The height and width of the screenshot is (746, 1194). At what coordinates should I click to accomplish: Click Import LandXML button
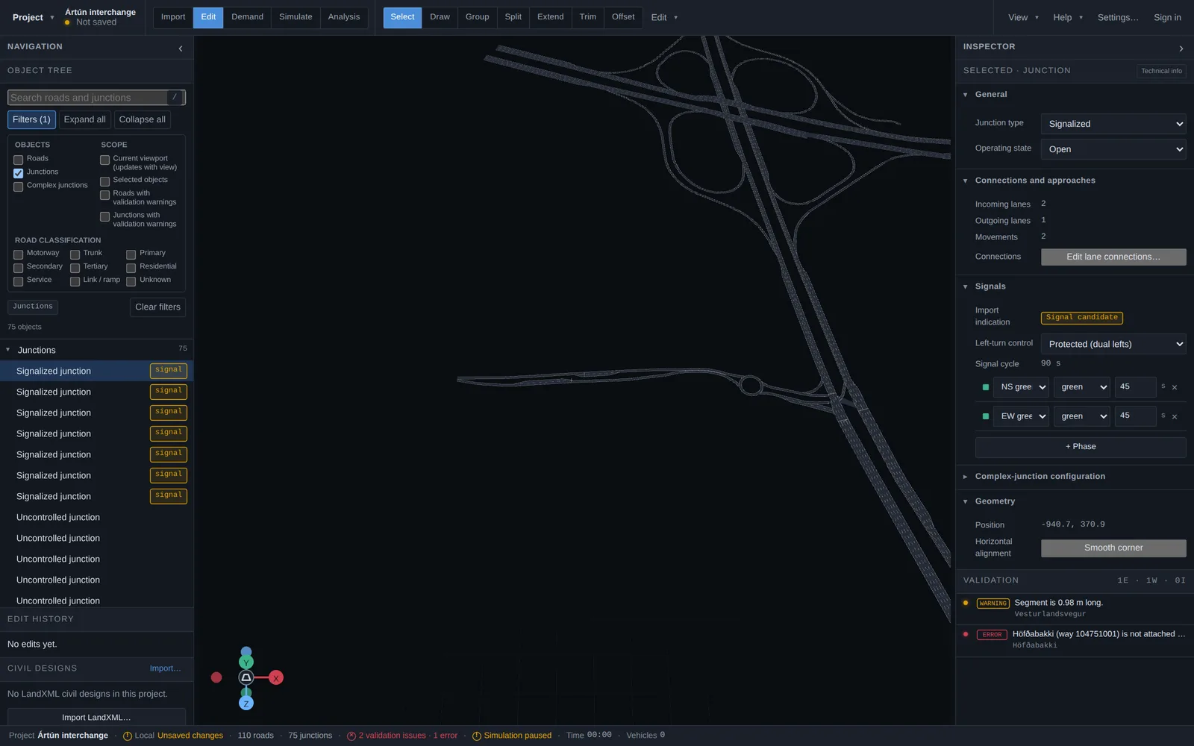96,717
